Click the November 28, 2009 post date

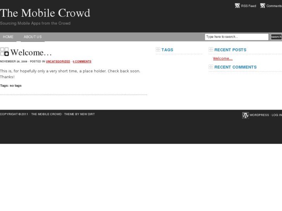pyautogui.click(x=14, y=62)
